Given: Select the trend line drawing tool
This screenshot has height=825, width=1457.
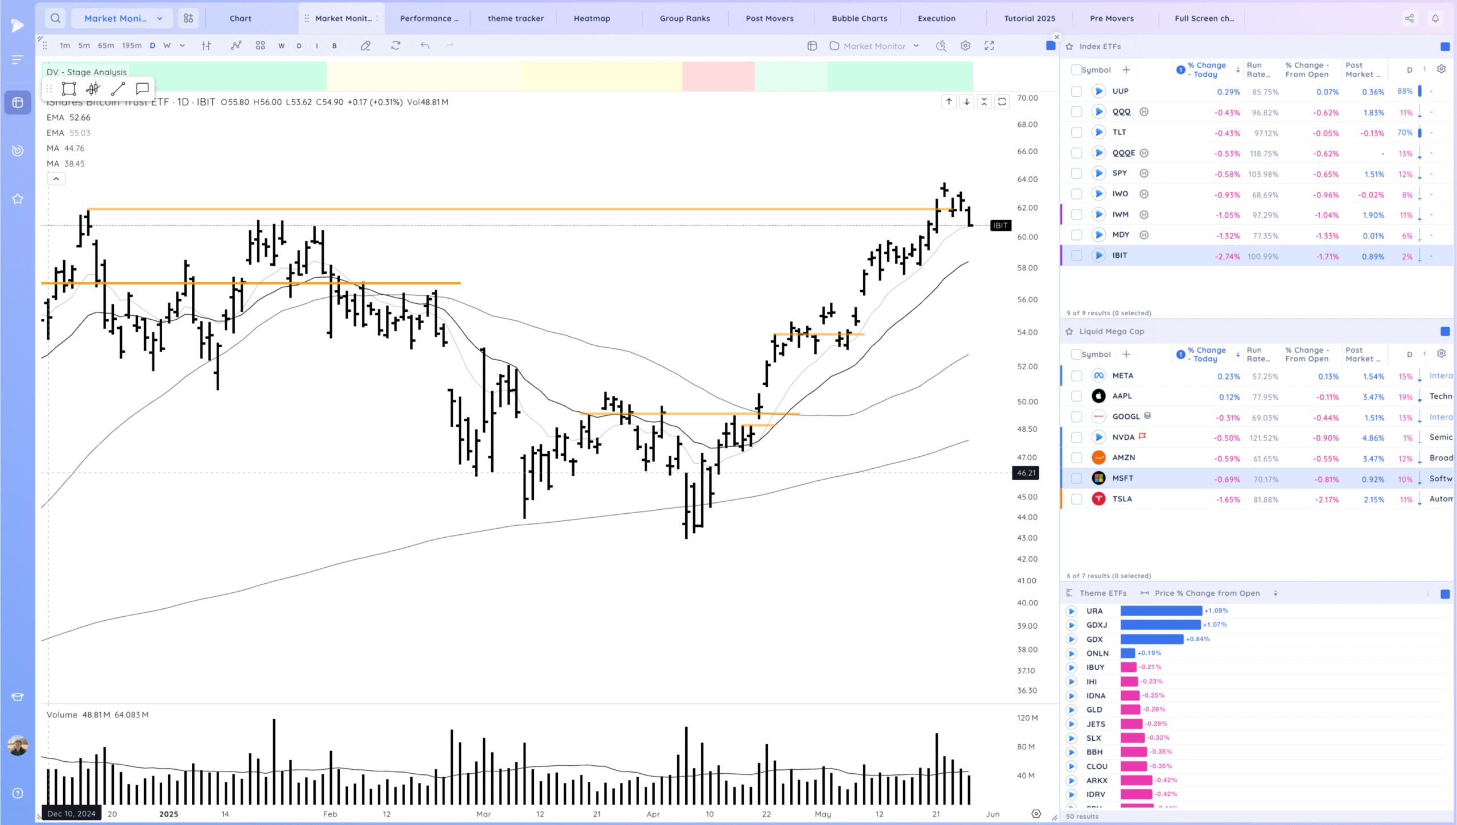Looking at the screenshot, I should click(x=118, y=89).
